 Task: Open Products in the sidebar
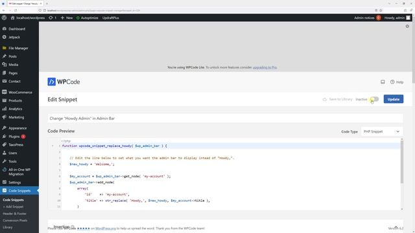[15, 101]
